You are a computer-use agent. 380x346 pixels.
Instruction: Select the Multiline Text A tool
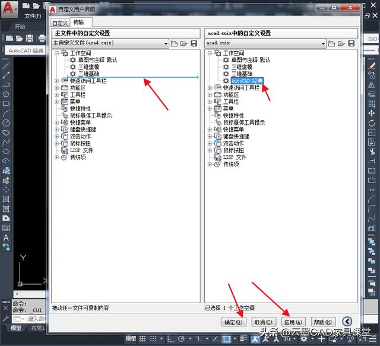(x=6, y=238)
